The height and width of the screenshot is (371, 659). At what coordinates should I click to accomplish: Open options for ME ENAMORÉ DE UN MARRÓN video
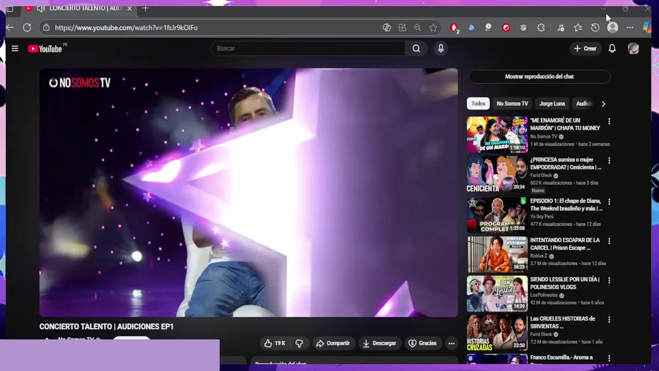point(609,122)
